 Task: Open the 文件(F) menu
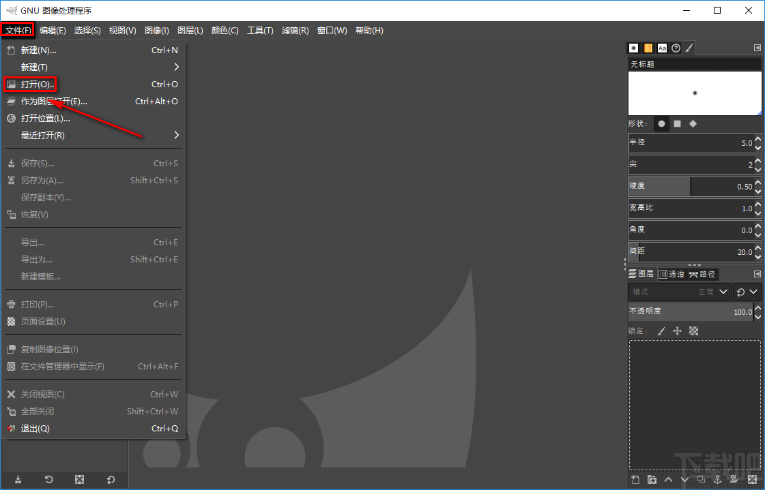click(x=18, y=30)
